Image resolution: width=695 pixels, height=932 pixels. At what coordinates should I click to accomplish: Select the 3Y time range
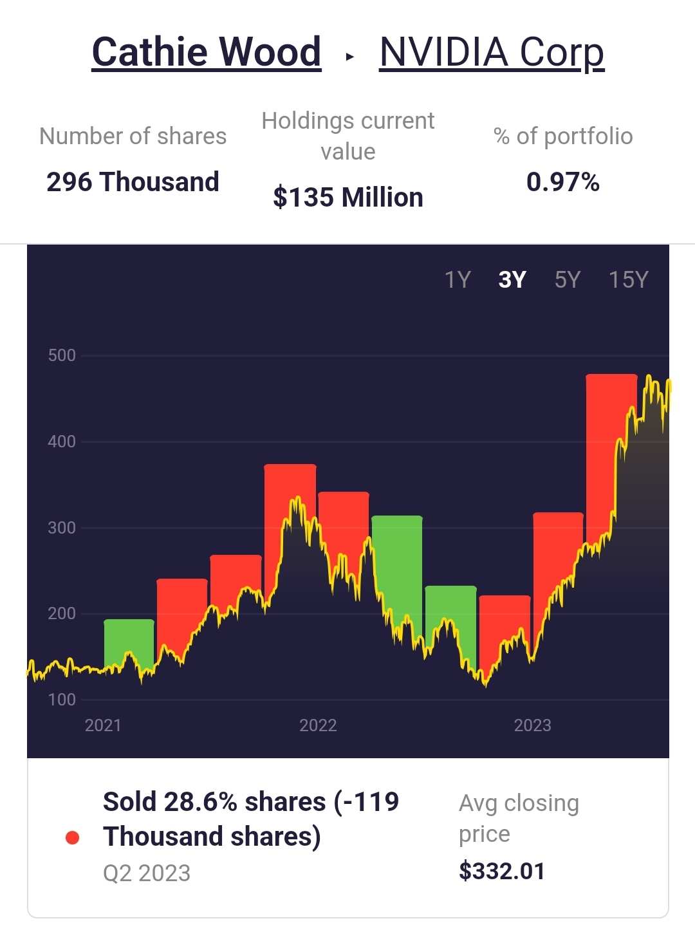512,279
